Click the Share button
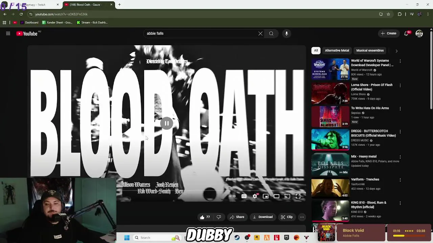433x243 pixels. [237, 217]
